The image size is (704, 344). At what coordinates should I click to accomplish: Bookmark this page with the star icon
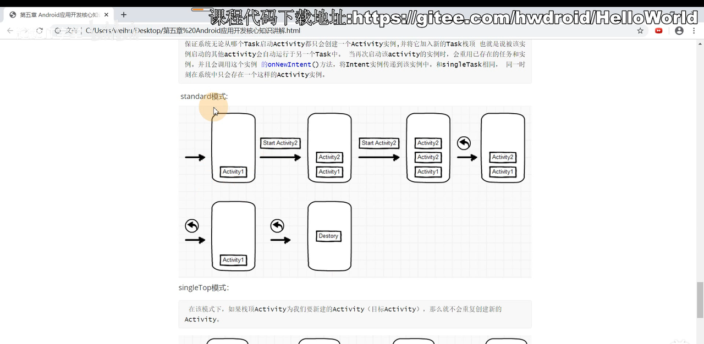[x=640, y=31]
